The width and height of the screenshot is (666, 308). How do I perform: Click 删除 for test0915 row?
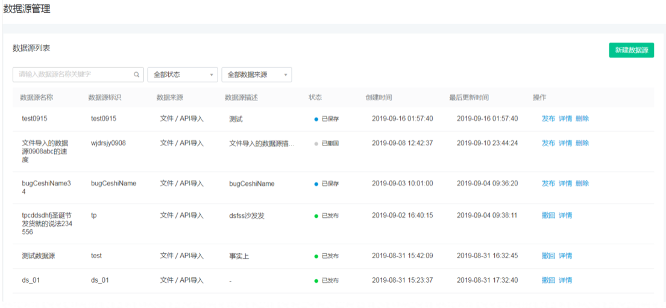coord(582,119)
